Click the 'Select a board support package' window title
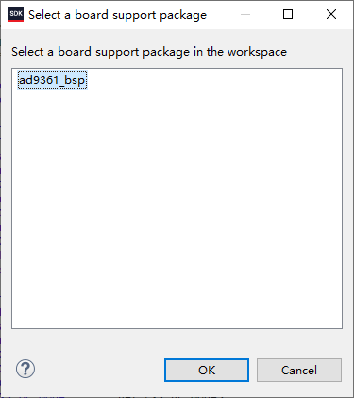The image size is (354, 398). (117, 15)
